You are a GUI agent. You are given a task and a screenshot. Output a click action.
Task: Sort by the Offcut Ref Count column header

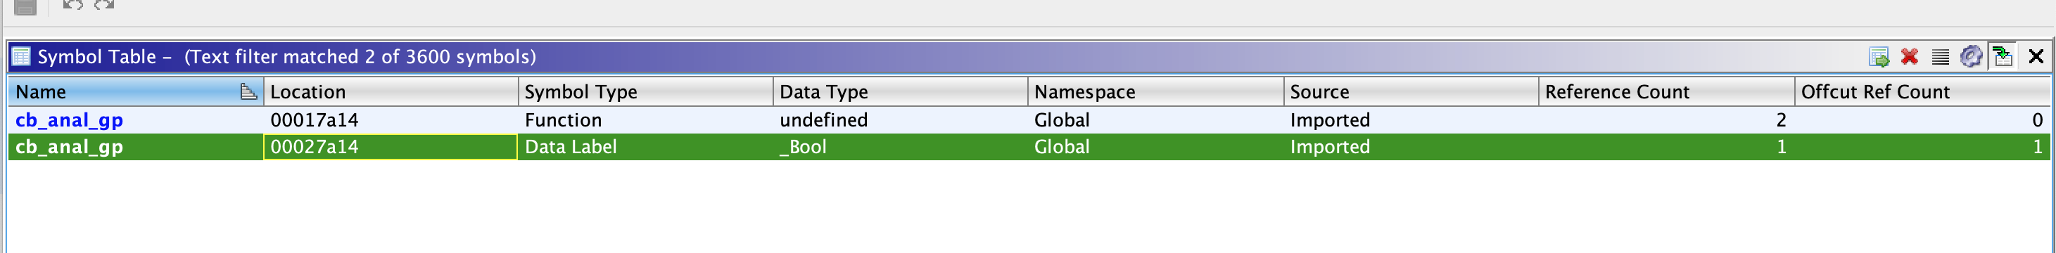point(1923,92)
